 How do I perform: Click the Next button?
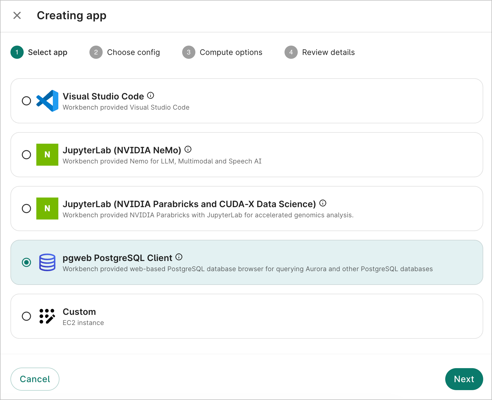(464, 379)
